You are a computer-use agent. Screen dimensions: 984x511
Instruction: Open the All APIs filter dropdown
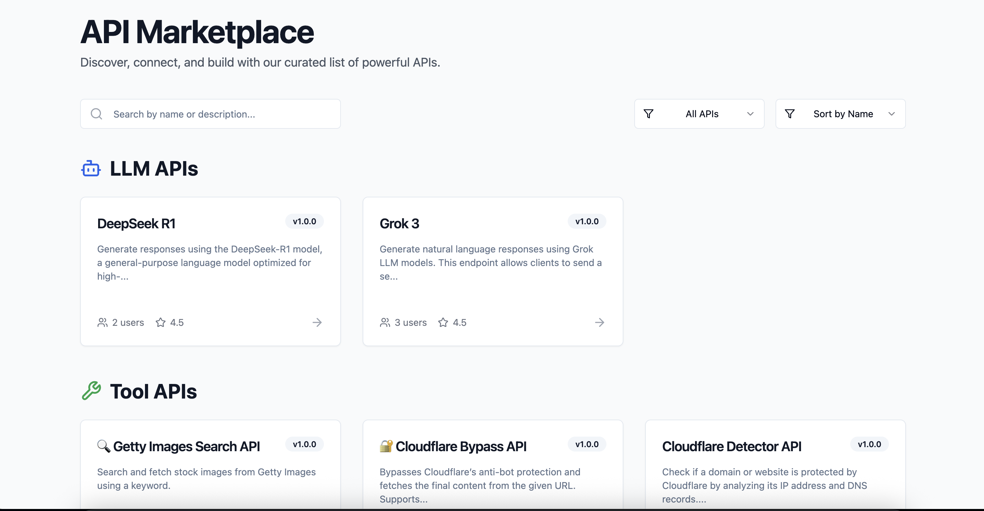tap(699, 114)
